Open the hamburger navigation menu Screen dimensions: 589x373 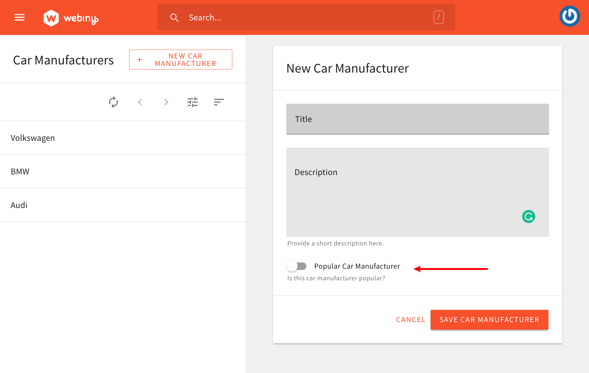(x=19, y=17)
